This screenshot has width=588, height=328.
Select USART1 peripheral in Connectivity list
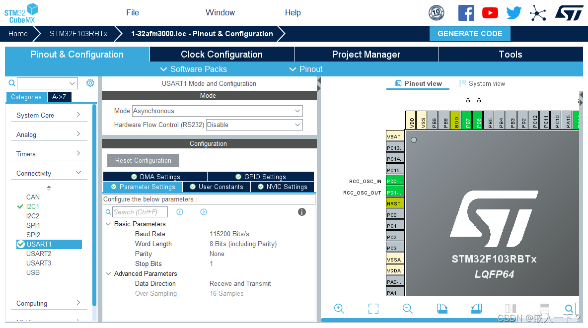point(39,244)
